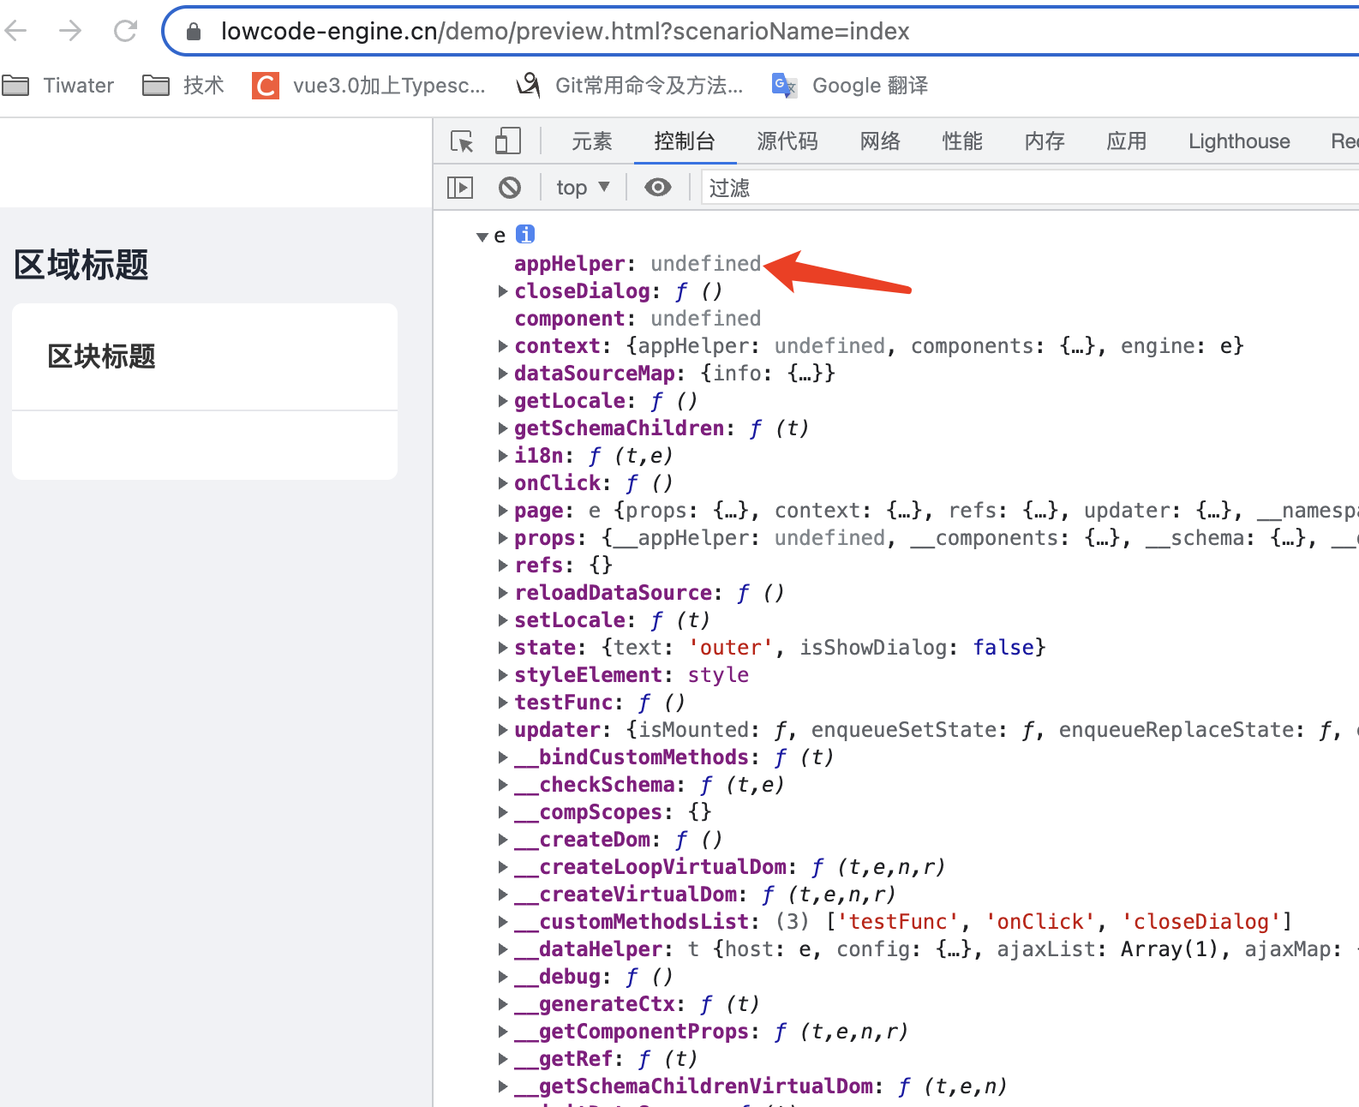Open the Lighthouse tab

pyautogui.click(x=1239, y=141)
